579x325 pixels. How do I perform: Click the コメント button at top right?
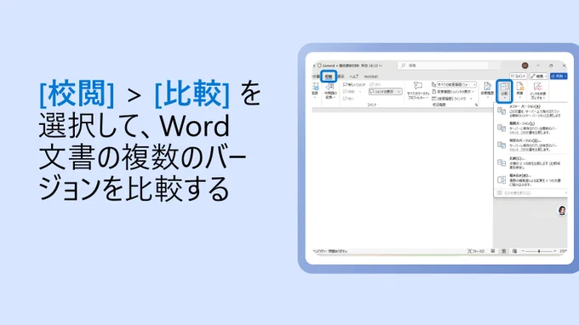click(x=518, y=76)
